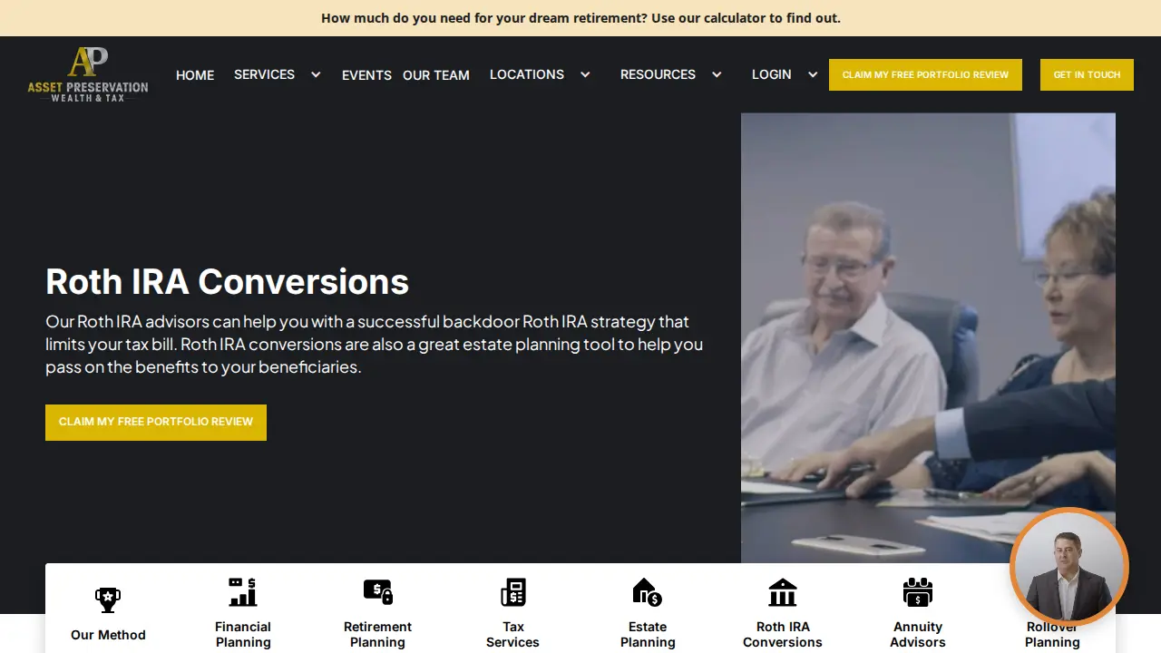This screenshot has width=1161, height=653.
Task: Open the Roth IRA Conversions text link
Action: point(783,635)
